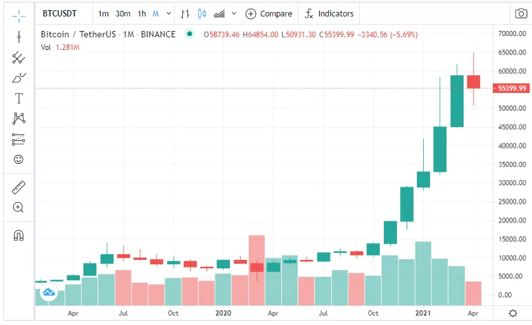This screenshot has width=532, height=325.
Task: Click the Vol 1.281M indicator label
Action: tap(60, 47)
